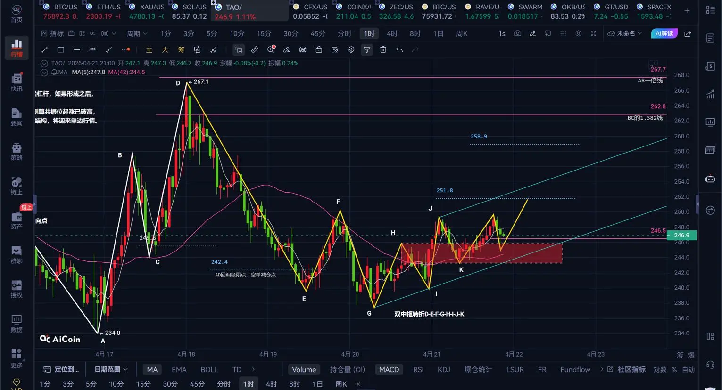This screenshot has width=722, height=390.
Task: Click the 对数 log scale button
Action: pos(660,370)
